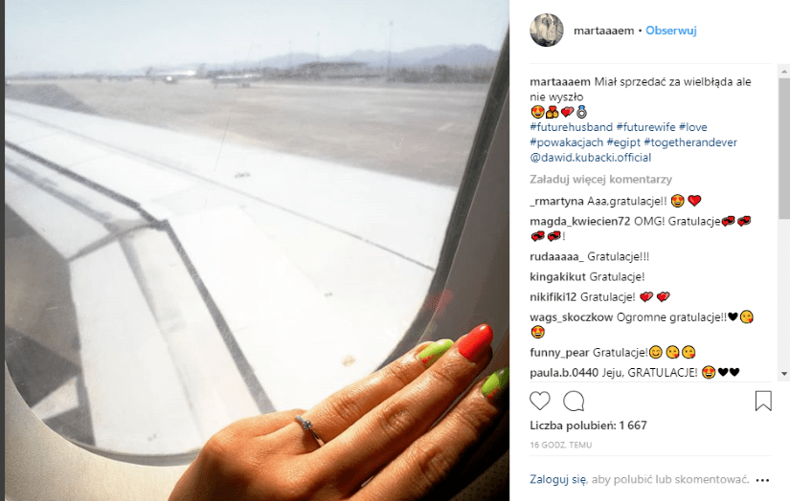Load more comments with Załaduj więcej komentarzy
The width and height of the screenshot is (790, 501).
tap(600, 180)
